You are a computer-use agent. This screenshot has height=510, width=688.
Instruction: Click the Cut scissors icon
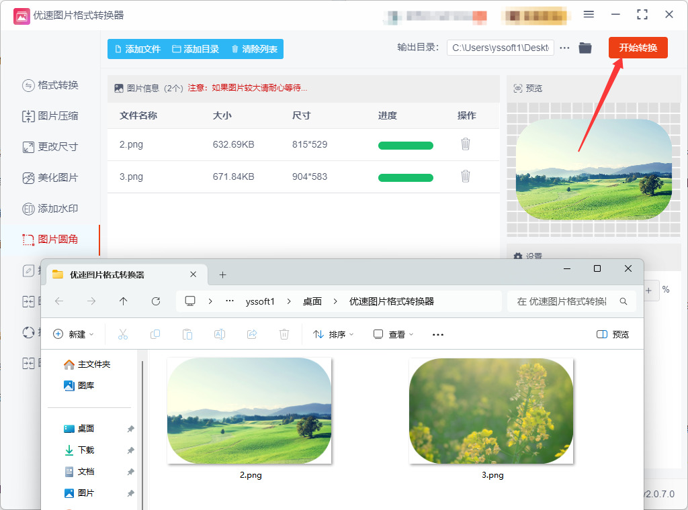tap(123, 334)
